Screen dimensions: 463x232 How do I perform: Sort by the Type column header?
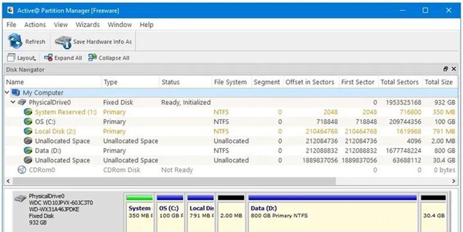(130, 82)
